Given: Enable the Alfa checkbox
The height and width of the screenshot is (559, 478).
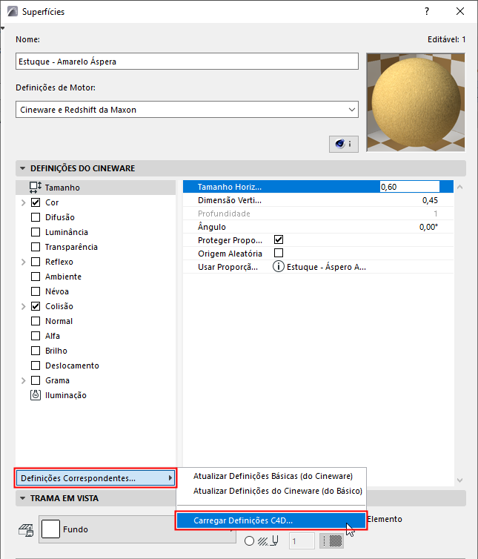Looking at the screenshot, I should tap(36, 336).
